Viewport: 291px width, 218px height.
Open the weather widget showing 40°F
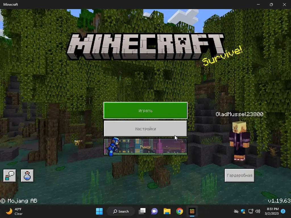coord(14,211)
